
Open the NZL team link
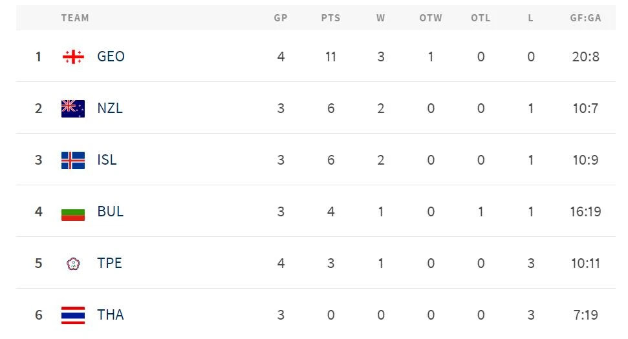(x=110, y=108)
